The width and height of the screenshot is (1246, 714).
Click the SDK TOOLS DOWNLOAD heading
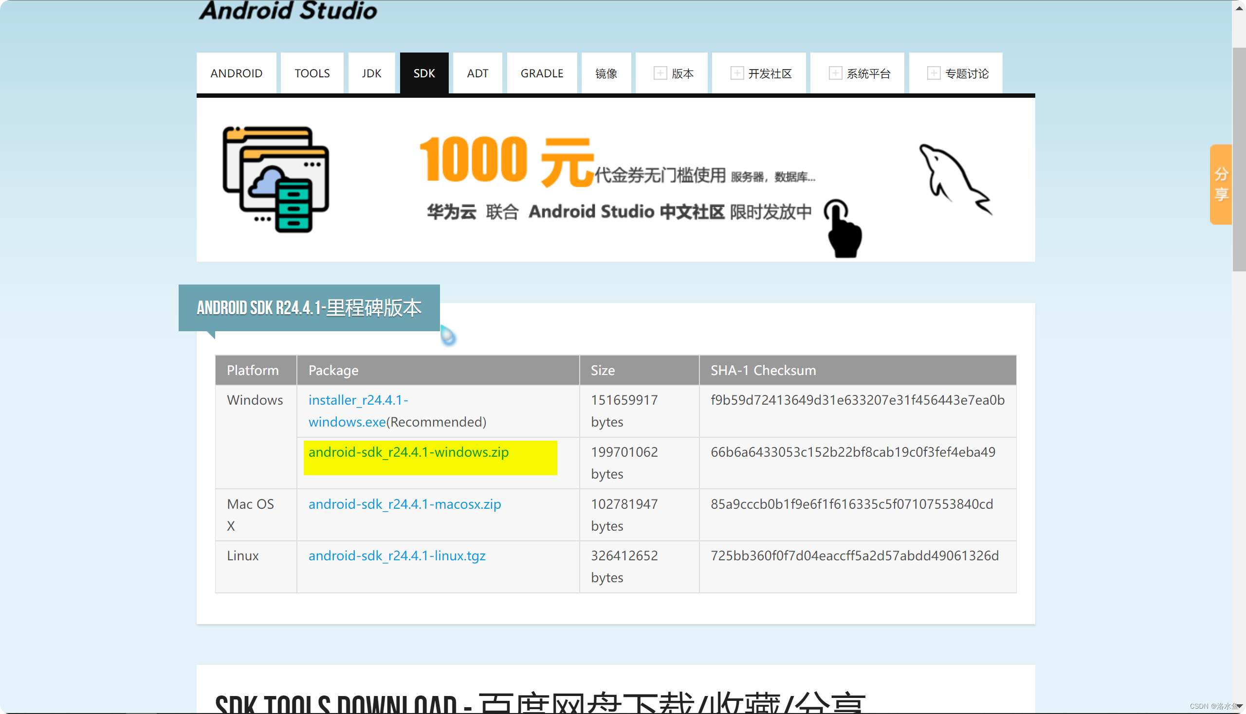[540, 703]
